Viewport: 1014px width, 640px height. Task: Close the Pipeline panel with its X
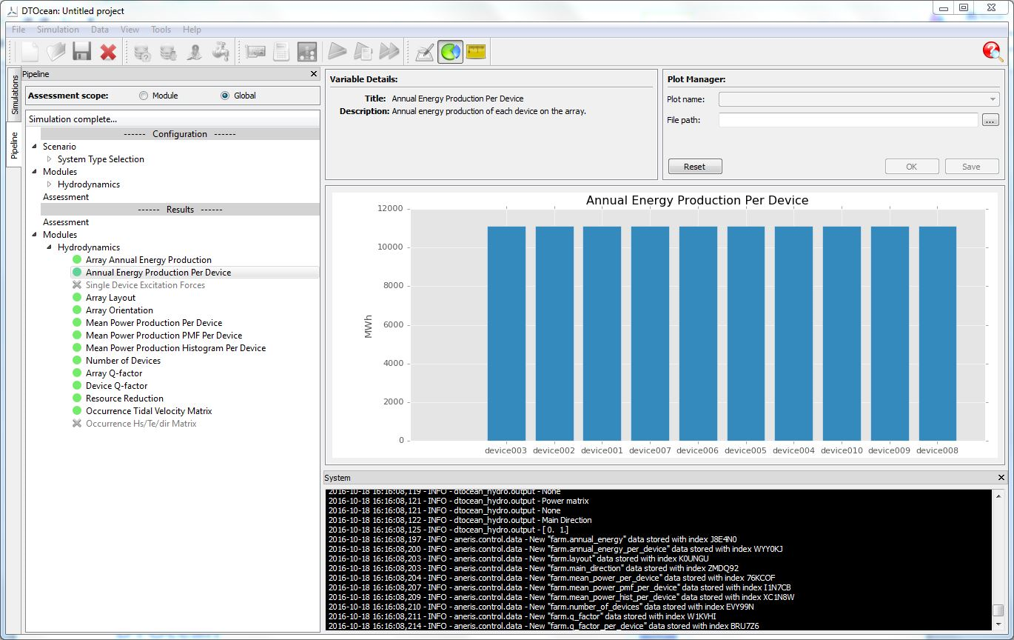click(314, 74)
